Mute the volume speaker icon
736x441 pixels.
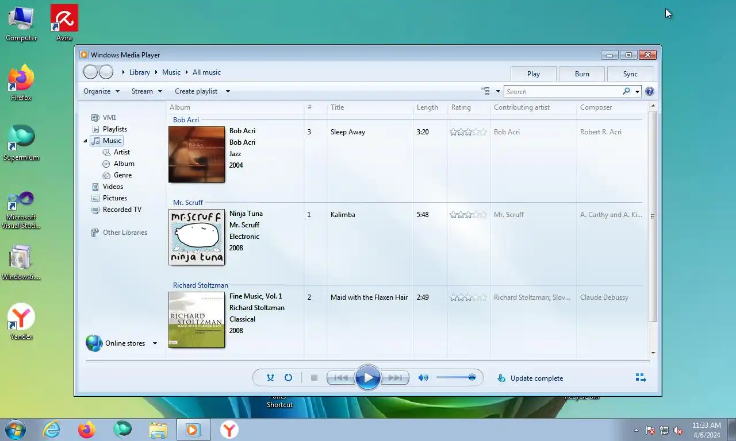click(423, 378)
